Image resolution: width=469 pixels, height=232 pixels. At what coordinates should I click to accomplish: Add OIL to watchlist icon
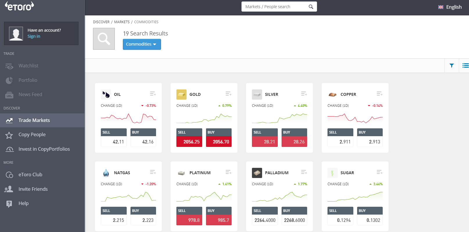pos(153,94)
